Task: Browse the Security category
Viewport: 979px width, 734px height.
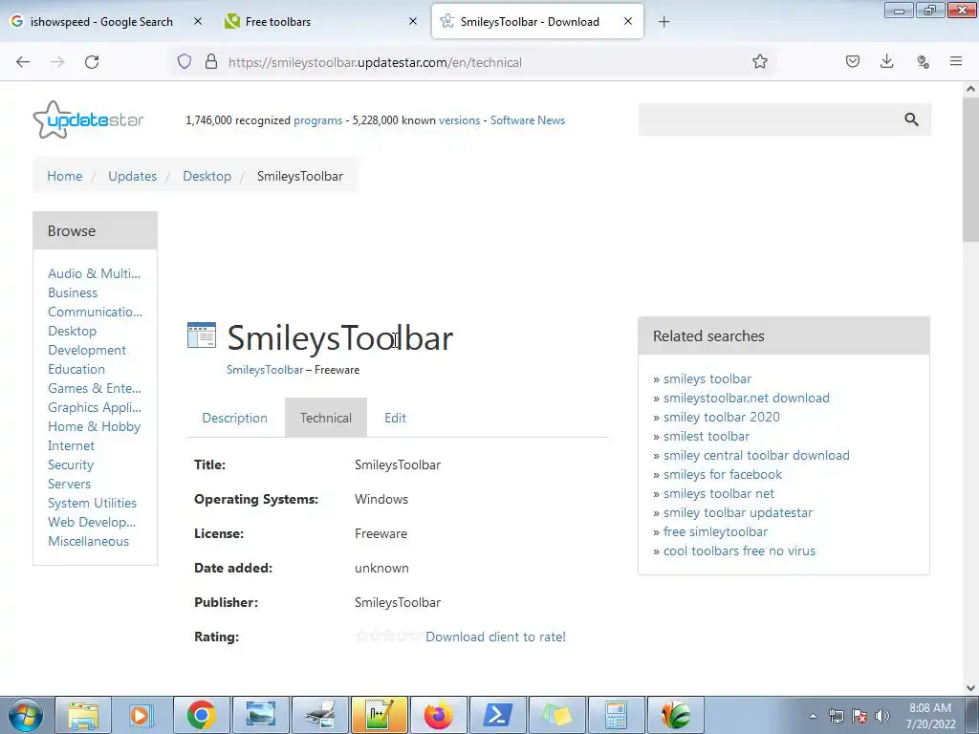Action: (x=71, y=464)
